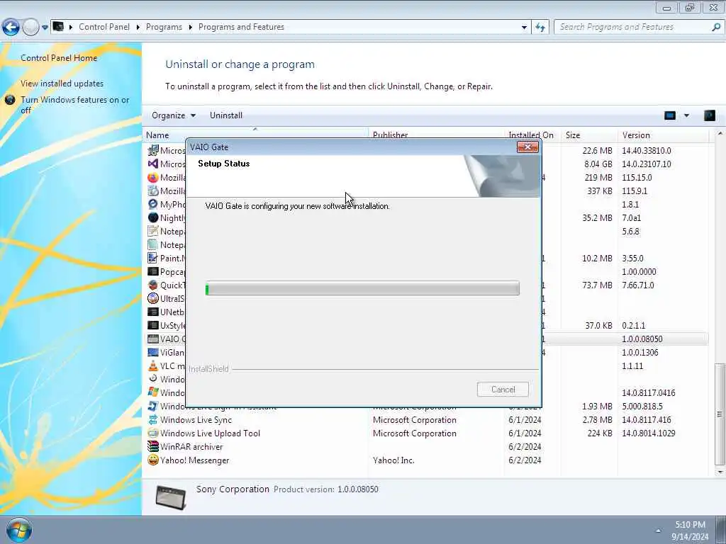The width and height of the screenshot is (726, 544).
Task: Open View installed updates link
Action: click(x=62, y=84)
